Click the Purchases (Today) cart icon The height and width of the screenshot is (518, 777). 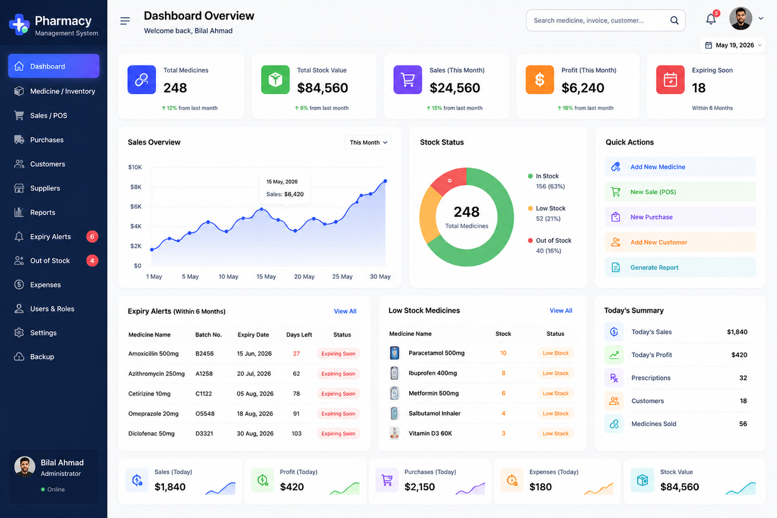[387, 480]
